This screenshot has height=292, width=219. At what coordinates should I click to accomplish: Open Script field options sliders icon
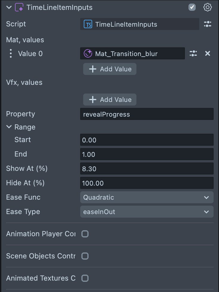[x=207, y=24]
